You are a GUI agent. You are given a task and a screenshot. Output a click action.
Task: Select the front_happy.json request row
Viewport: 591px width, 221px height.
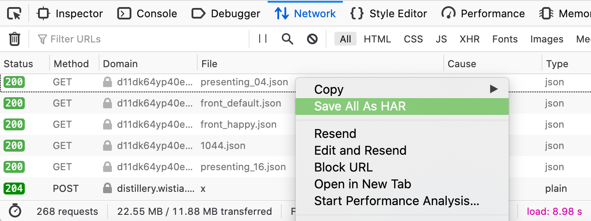coord(238,125)
